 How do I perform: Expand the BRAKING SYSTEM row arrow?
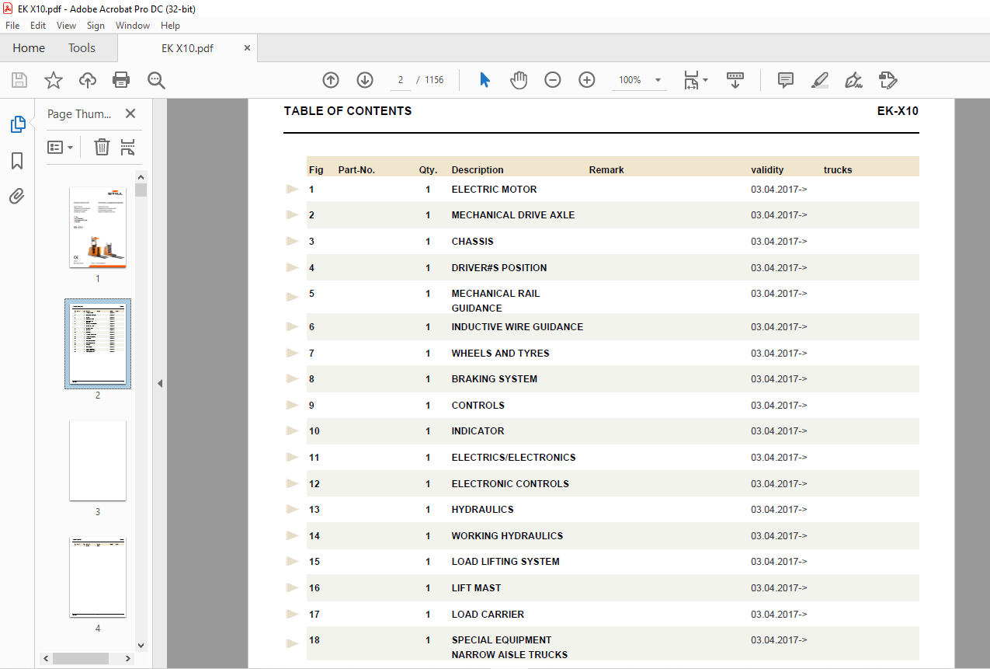(293, 378)
